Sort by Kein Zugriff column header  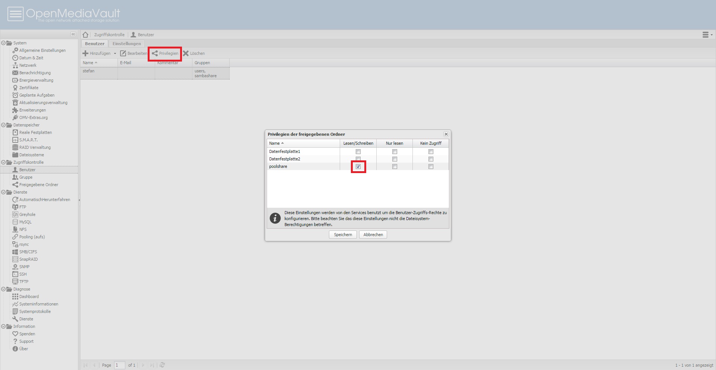431,143
